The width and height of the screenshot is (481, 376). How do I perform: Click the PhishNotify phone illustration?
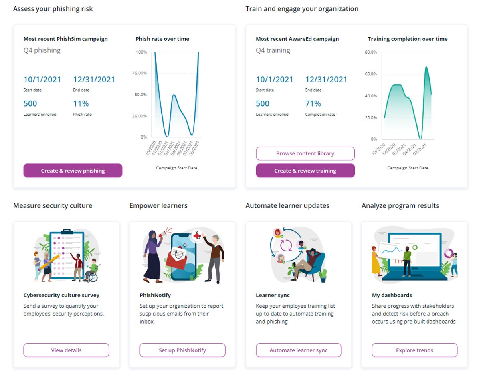point(182,253)
